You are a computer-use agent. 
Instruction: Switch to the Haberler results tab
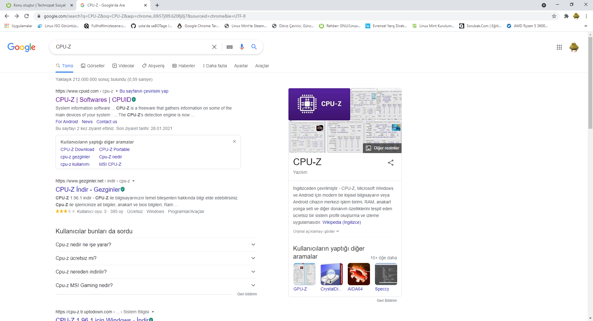tap(184, 66)
